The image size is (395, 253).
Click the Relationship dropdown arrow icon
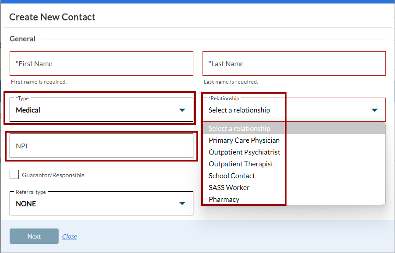tap(374, 110)
